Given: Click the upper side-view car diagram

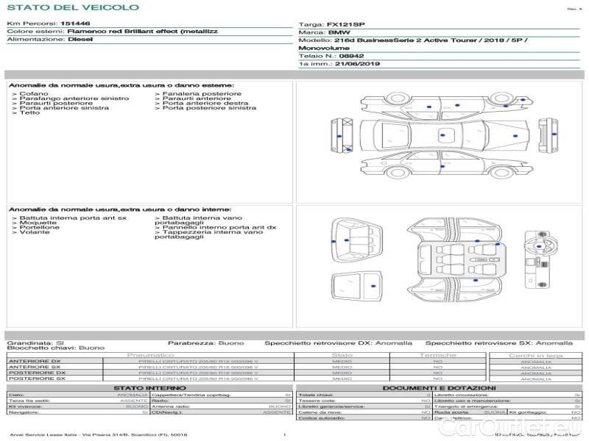Looking at the screenshot, I should (x=446, y=106).
